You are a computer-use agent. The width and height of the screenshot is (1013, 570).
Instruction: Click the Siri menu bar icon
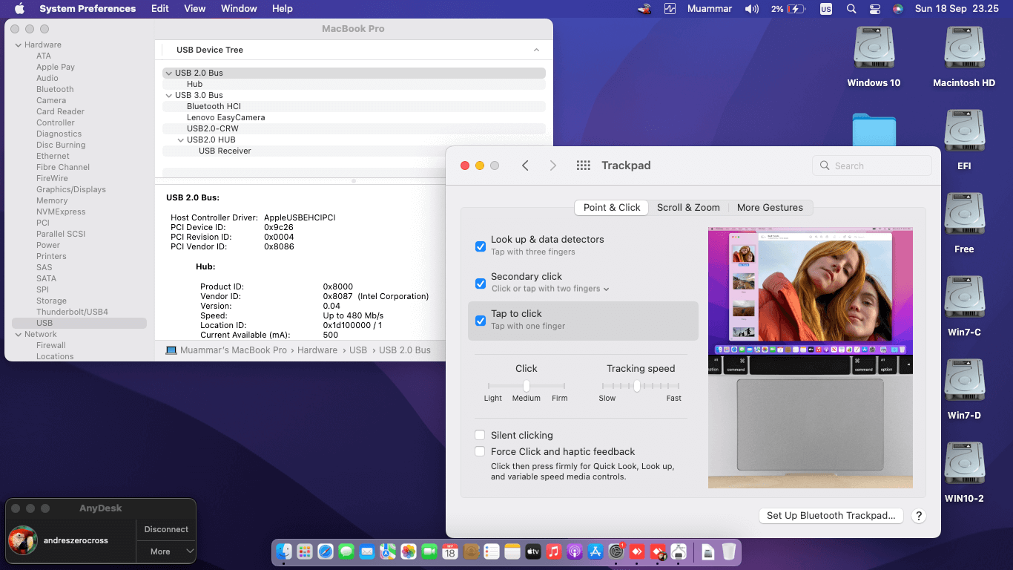tap(898, 9)
